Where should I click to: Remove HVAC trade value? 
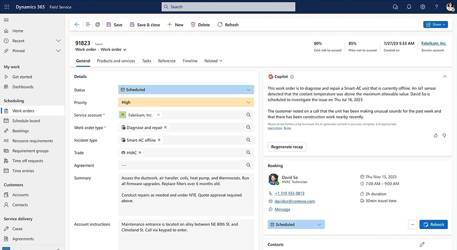pos(140,152)
